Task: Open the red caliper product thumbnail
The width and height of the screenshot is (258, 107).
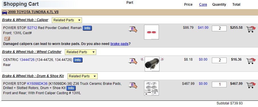Action: coord(151,32)
